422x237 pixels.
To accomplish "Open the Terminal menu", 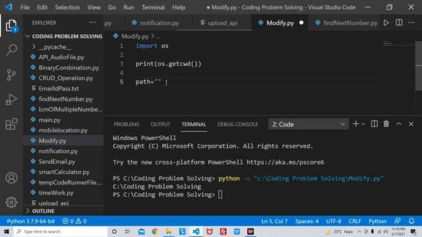I will point(153,7).
